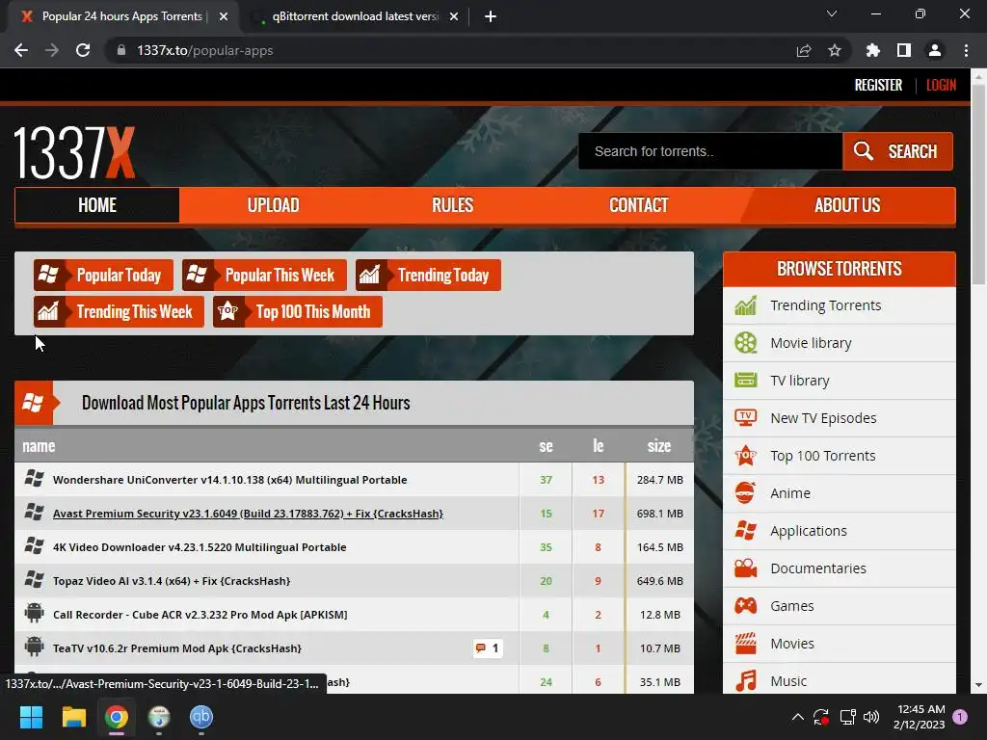Viewport: 987px width, 740px height.
Task: Open the LOGIN link
Action: pos(941,85)
